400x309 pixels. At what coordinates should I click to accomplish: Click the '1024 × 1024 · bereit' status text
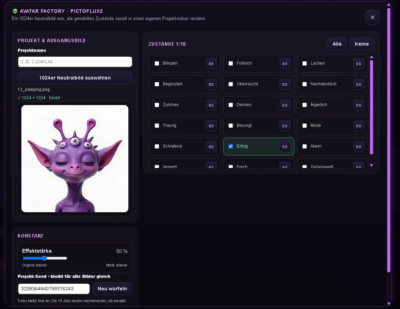click(x=39, y=97)
